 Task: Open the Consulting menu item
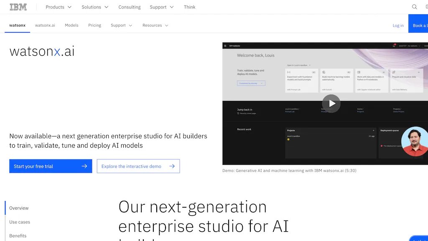129,7
